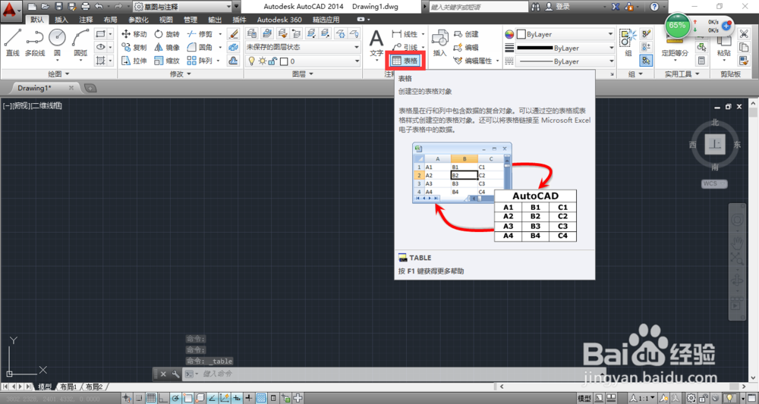The width and height of the screenshot is (759, 404).
Task: Choose the Array (阵列) command
Action: click(x=200, y=61)
